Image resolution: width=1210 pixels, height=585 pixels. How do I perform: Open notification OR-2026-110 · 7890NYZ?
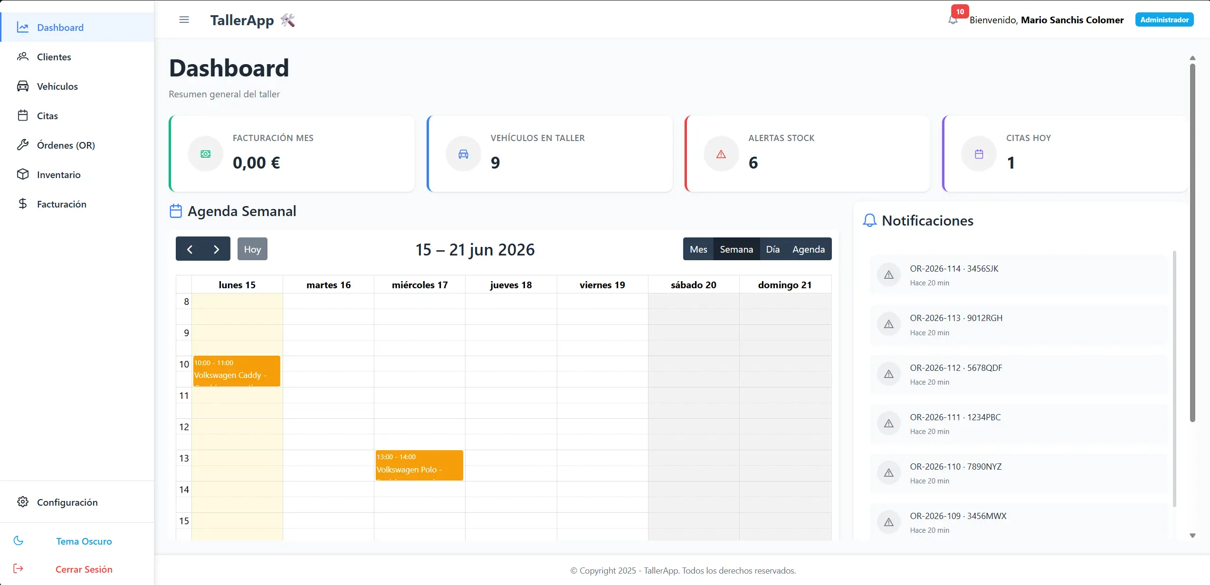pos(1019,473)
